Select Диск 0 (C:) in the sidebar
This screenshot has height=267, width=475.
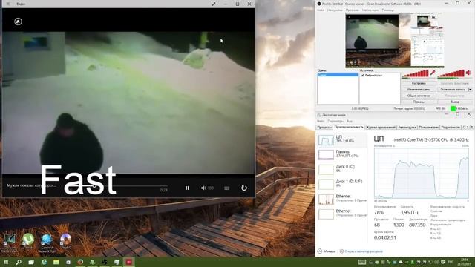tap(342, 169)
